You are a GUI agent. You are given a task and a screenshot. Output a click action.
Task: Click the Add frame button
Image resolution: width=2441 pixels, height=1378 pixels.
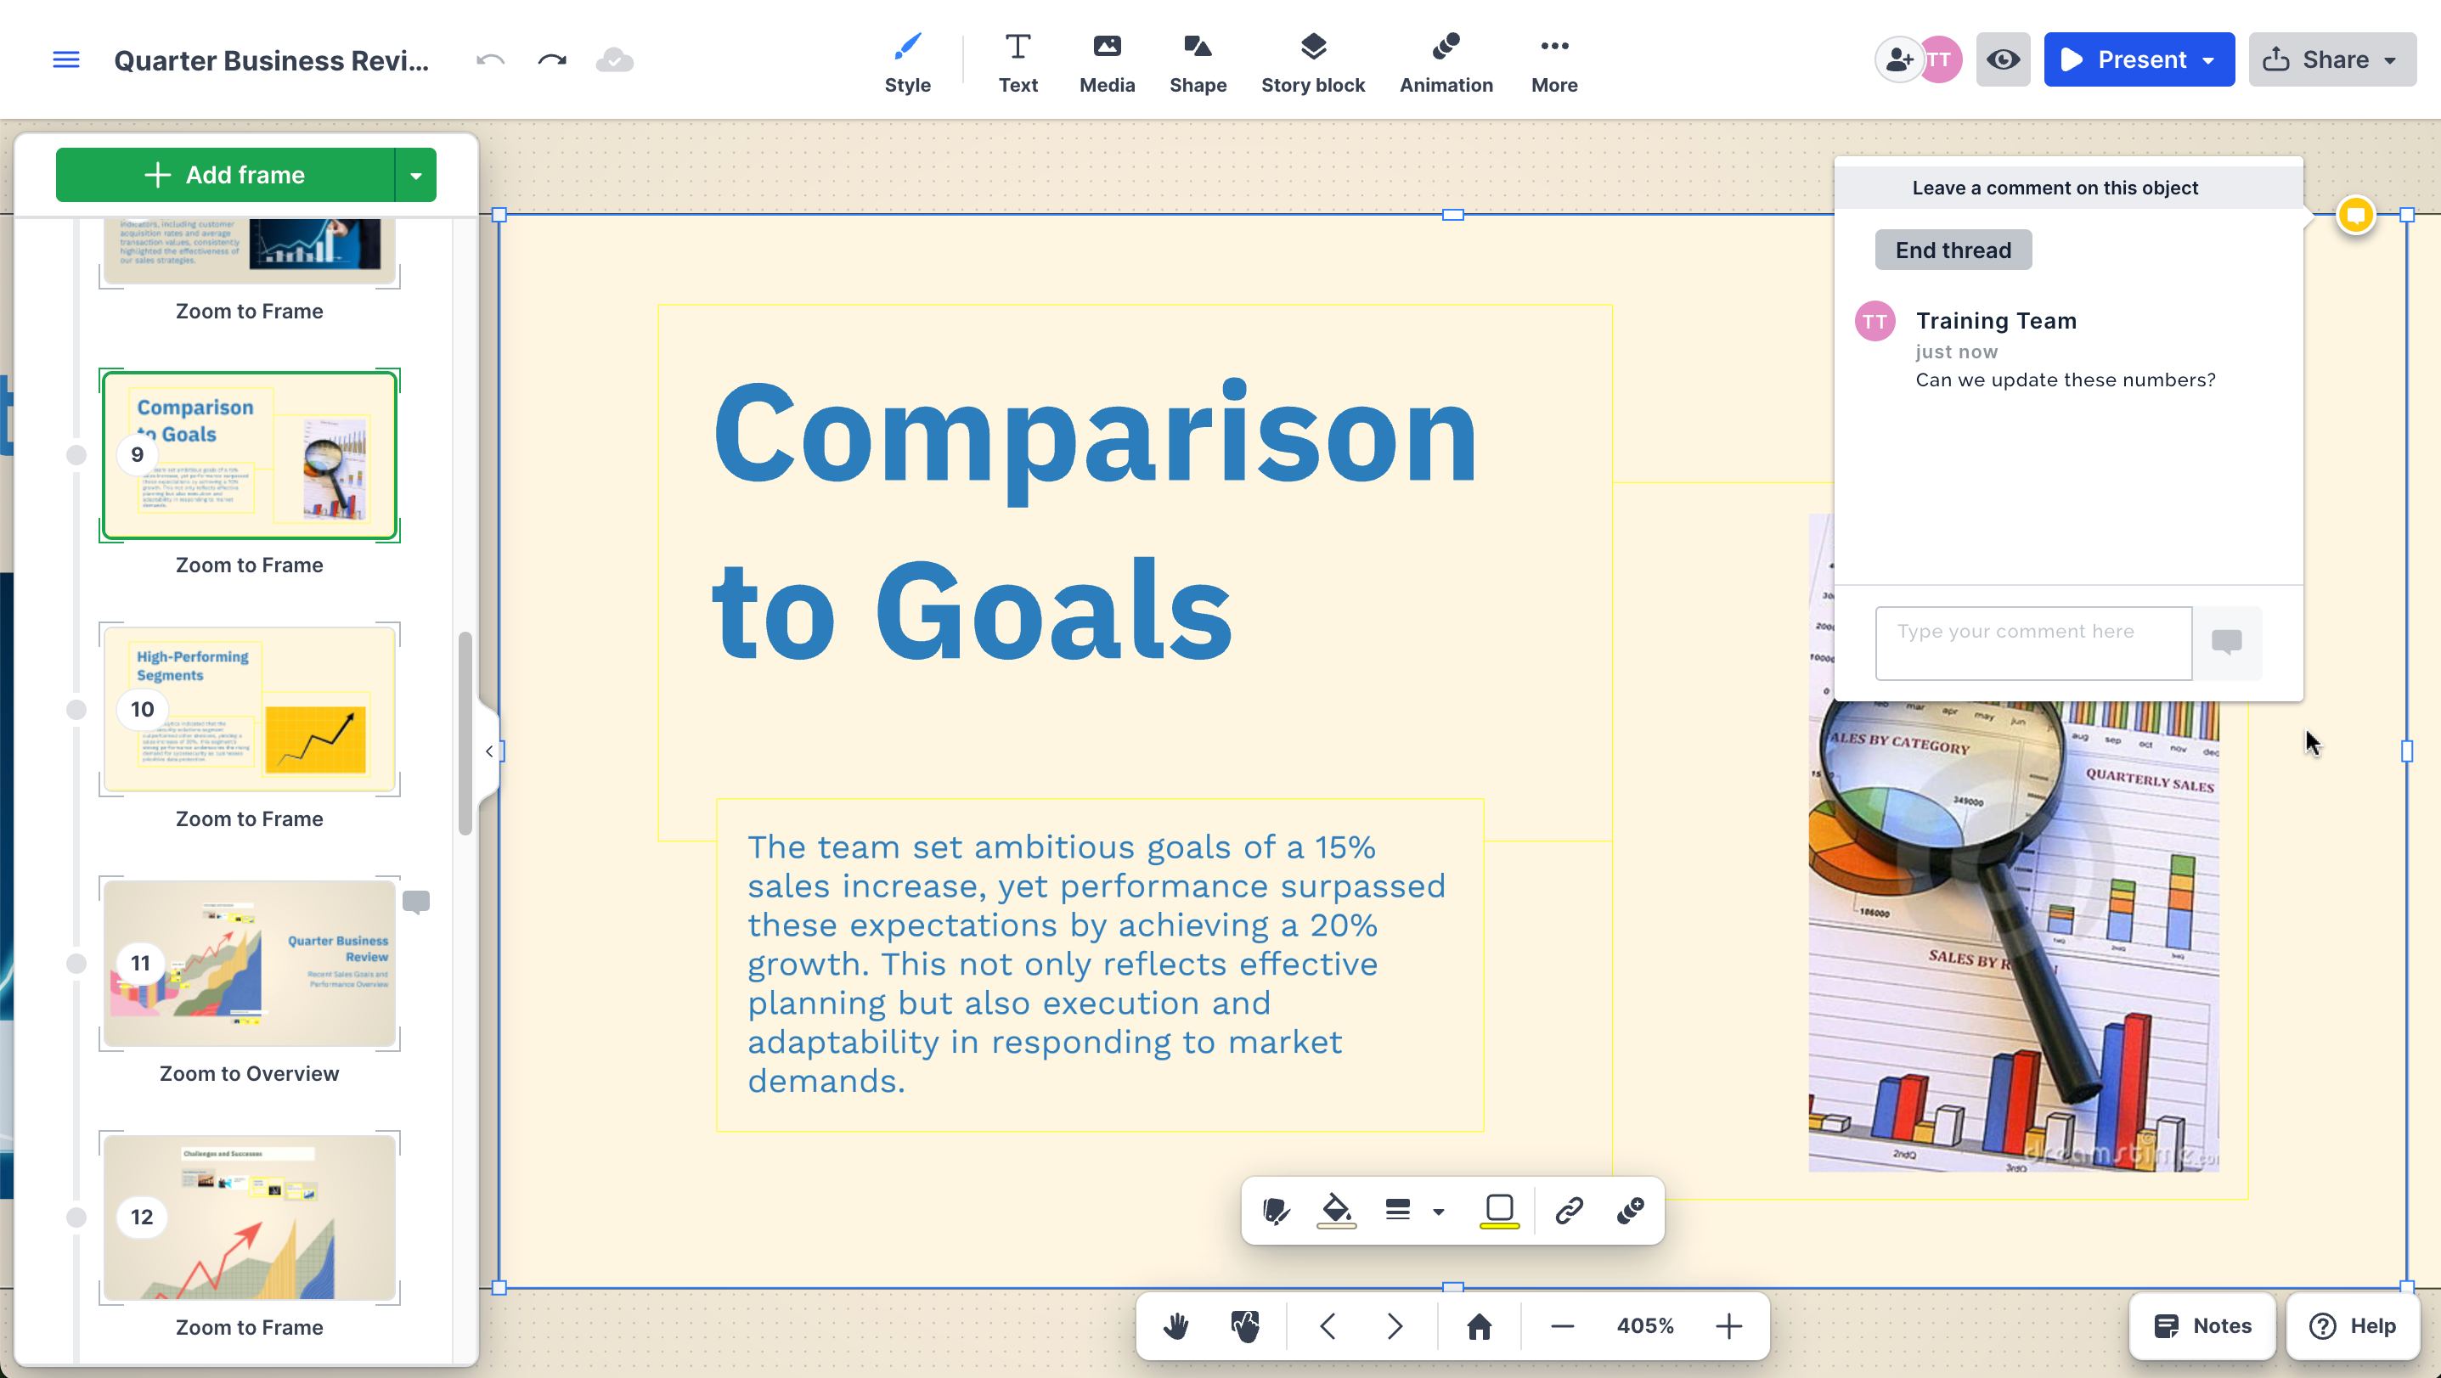pos(224,174)
